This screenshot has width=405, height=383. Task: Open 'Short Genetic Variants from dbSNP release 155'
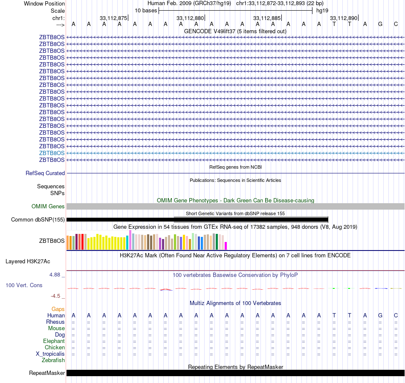pyautogui.click(x=235, y=213)
